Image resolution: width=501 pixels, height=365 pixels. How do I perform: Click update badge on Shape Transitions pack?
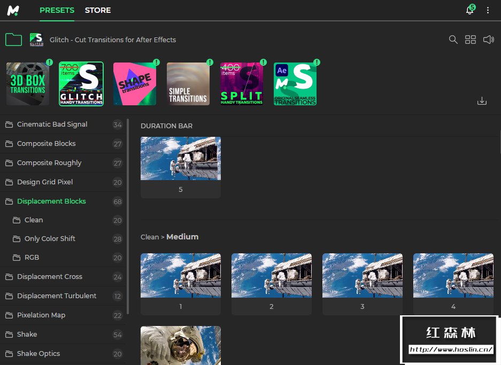click(156, 63)
